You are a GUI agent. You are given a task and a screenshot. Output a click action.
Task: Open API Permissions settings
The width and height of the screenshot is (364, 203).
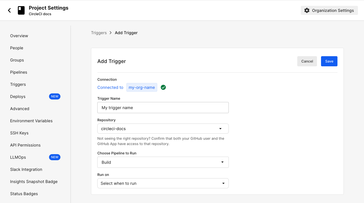point(25,145)
